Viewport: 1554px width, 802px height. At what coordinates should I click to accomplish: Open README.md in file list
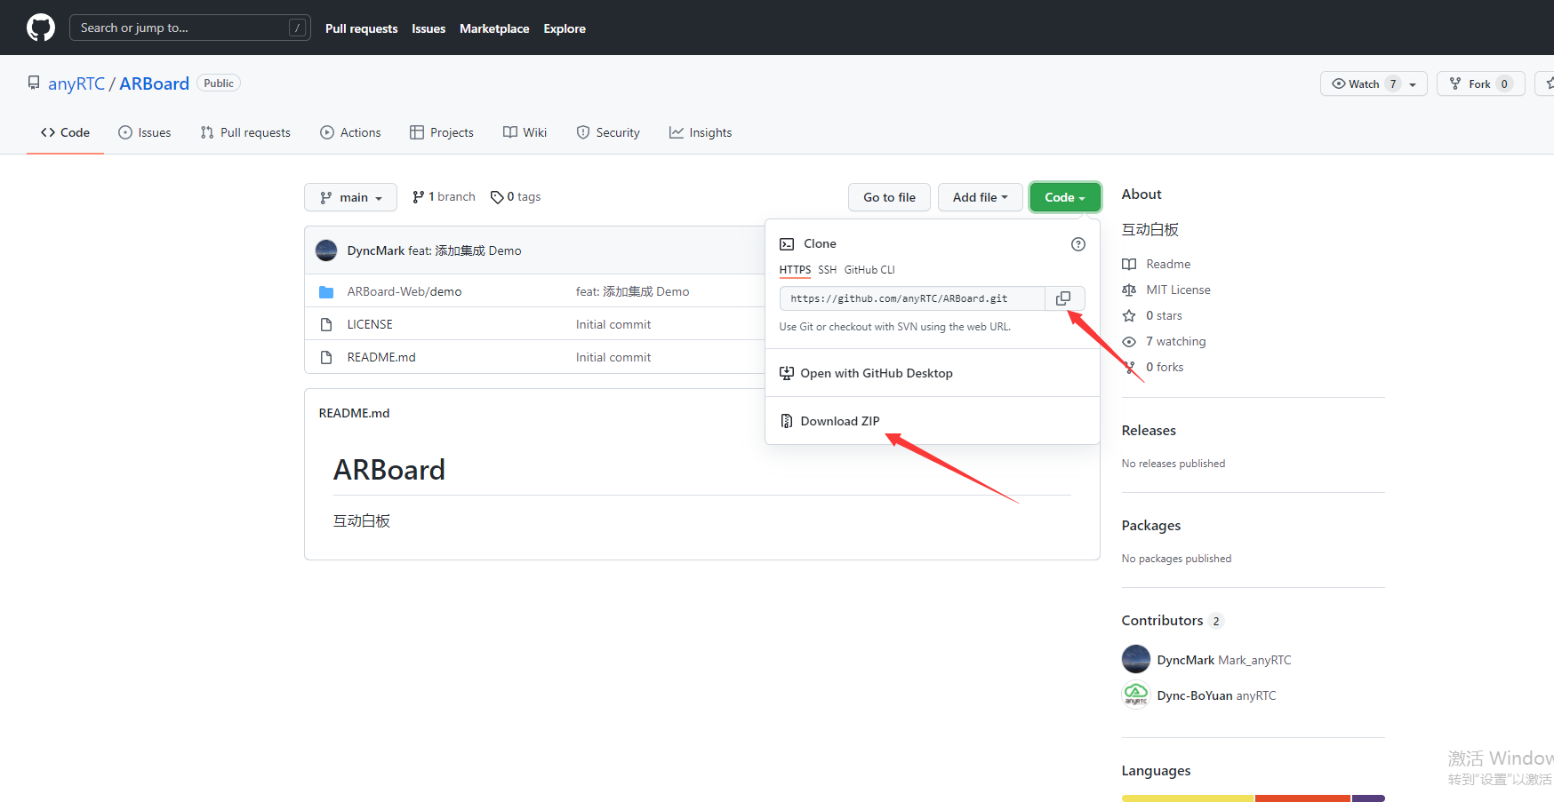tap(381, 357)
